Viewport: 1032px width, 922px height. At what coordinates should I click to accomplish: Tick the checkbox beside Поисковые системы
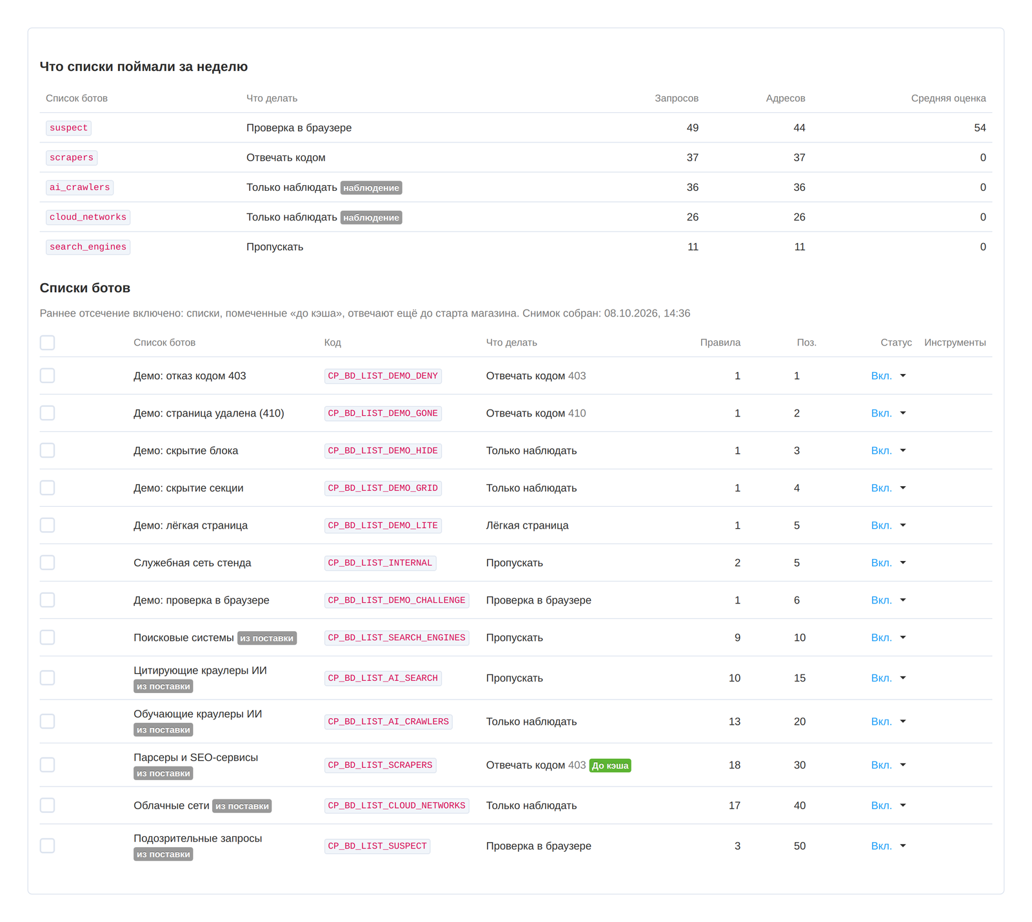47,637
